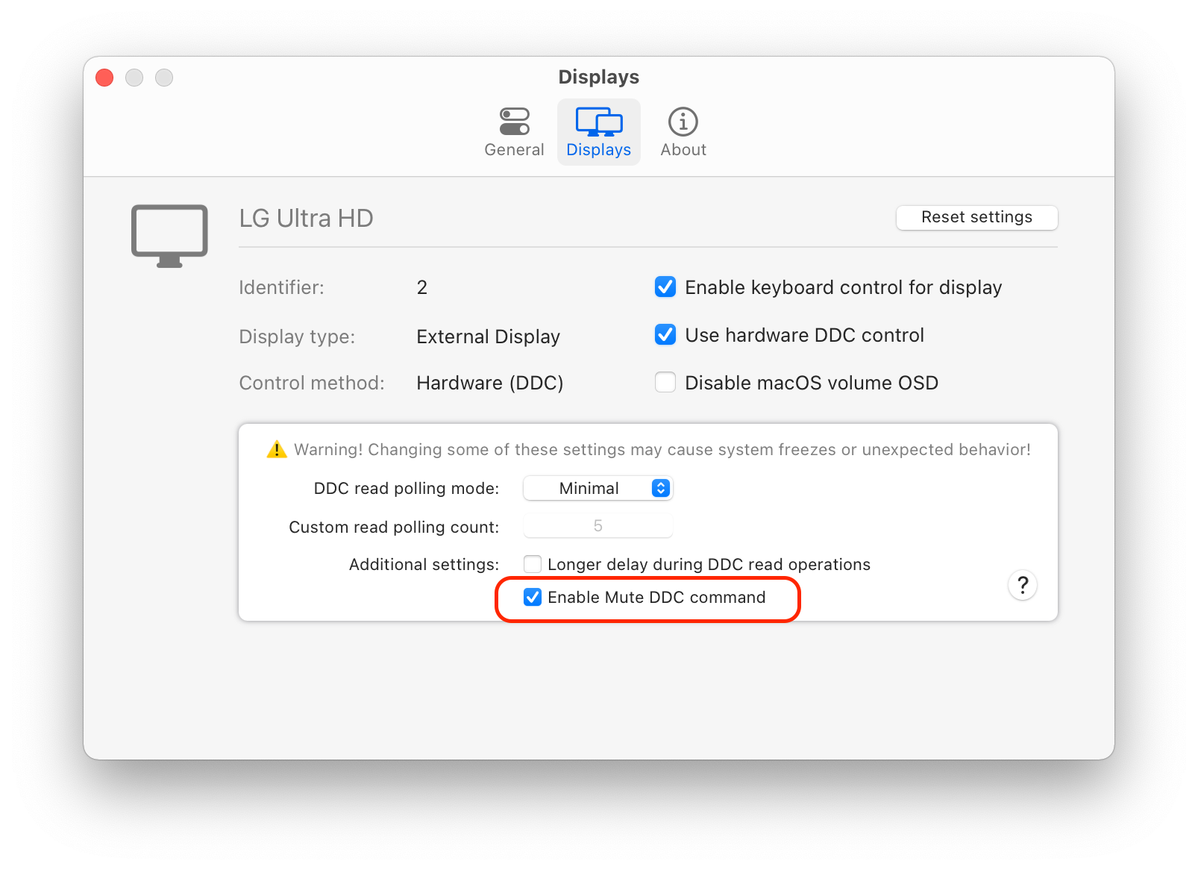Click the info circle icon above About

coord(683,121)
